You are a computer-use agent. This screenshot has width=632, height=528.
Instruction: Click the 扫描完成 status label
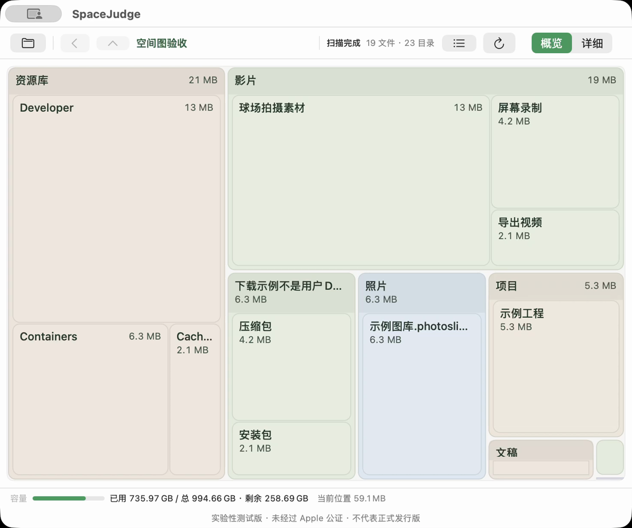click(343, 43)
